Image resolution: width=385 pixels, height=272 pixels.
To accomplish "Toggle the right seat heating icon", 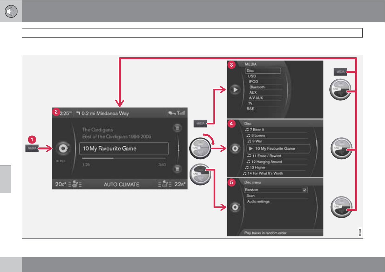I will coord(164,185).
